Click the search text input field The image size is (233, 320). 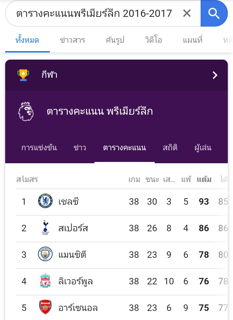pyautogui.click(x=94, y=14)
